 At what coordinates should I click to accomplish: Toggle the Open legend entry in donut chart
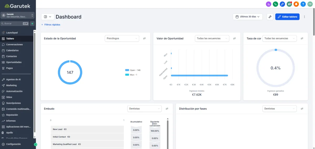click(x=133, y=70)
